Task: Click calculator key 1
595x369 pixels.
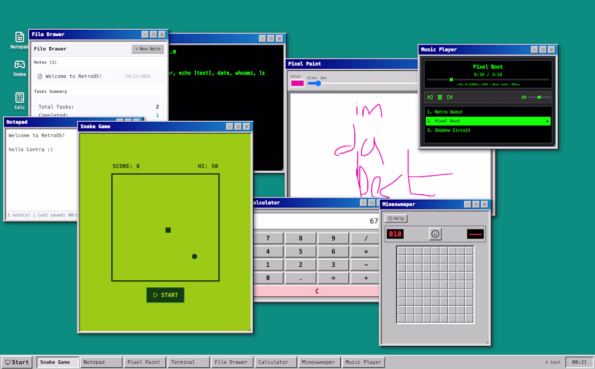Action: [x=268, y=265]
